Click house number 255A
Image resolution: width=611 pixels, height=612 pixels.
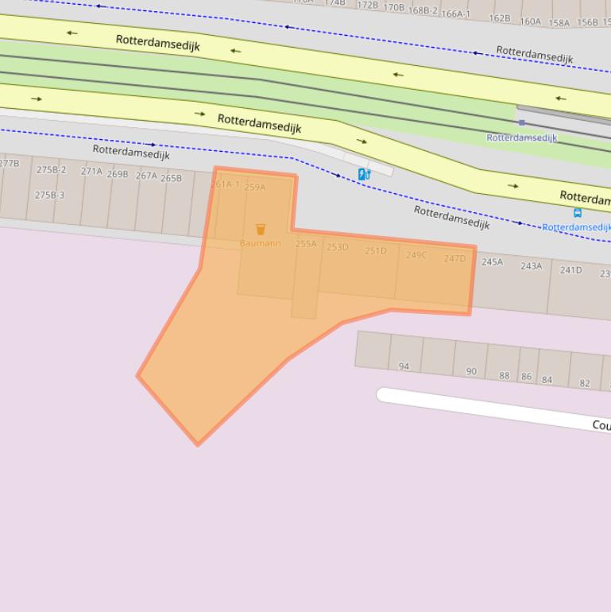(x=306, y=244)
